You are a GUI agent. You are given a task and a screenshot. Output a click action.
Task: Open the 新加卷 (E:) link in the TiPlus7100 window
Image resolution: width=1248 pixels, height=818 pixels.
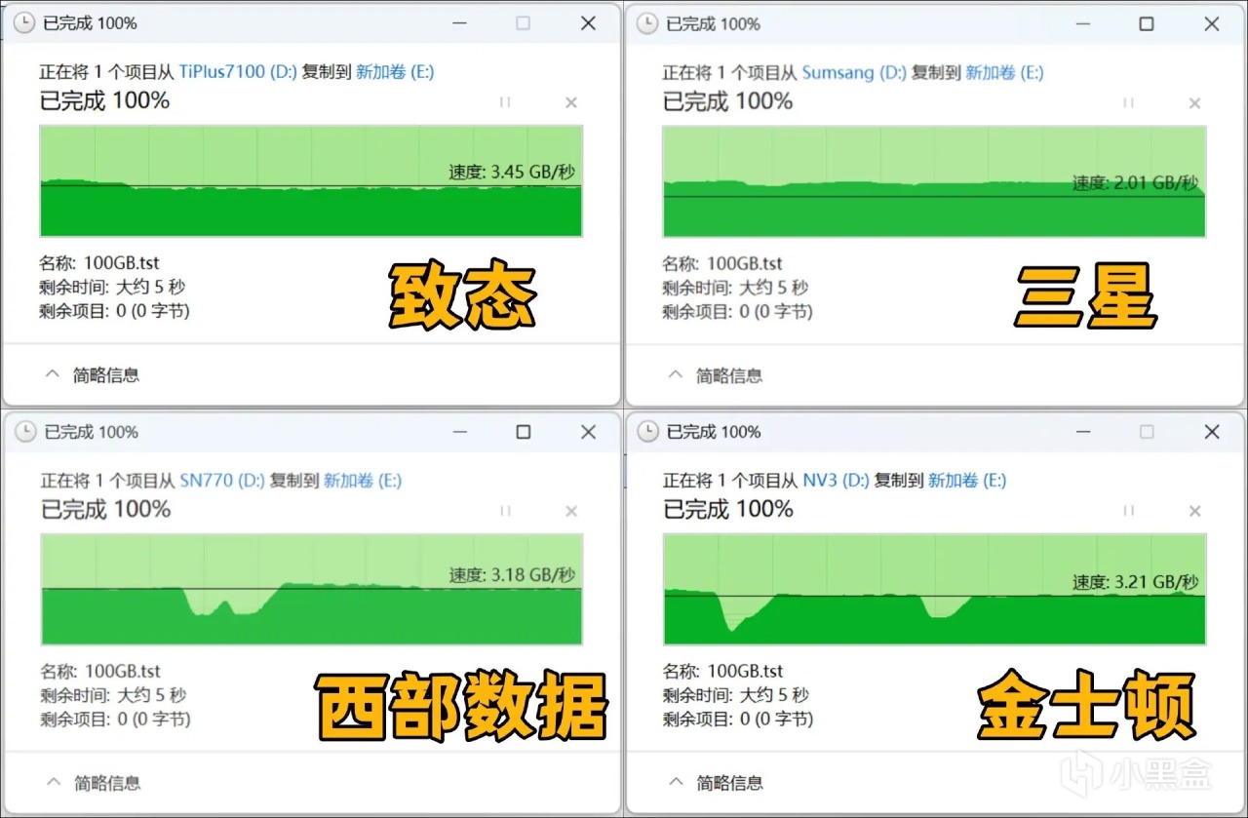coord(395,71)
